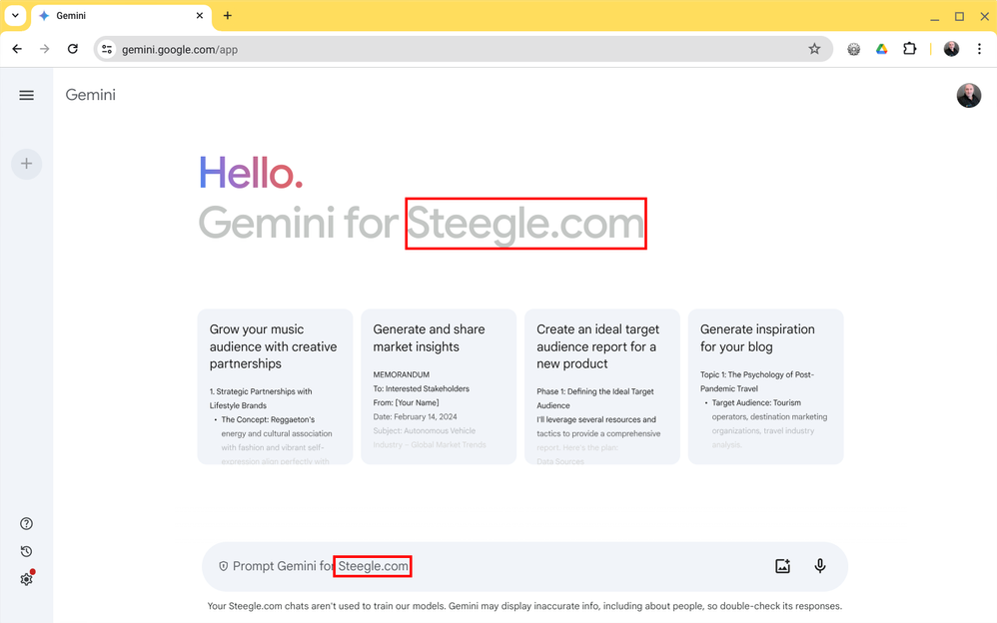Viewport: 997px width, 623px height.
Task: Open 'Generate inspiration for your blog' suggestion
Action: click(765, 387)
